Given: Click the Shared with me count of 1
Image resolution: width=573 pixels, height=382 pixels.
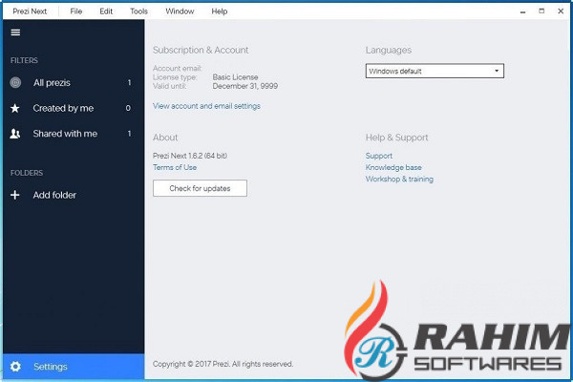Looking at the screenshot, I should pyautogui.click(x=129, y=134).
